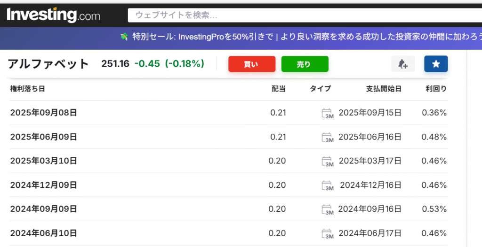This screenshot has height=247, width=482.
Task: Select yield 0.46% in 2024年06月10日 row
Action: pyautogui.click(x=434, y=233)
